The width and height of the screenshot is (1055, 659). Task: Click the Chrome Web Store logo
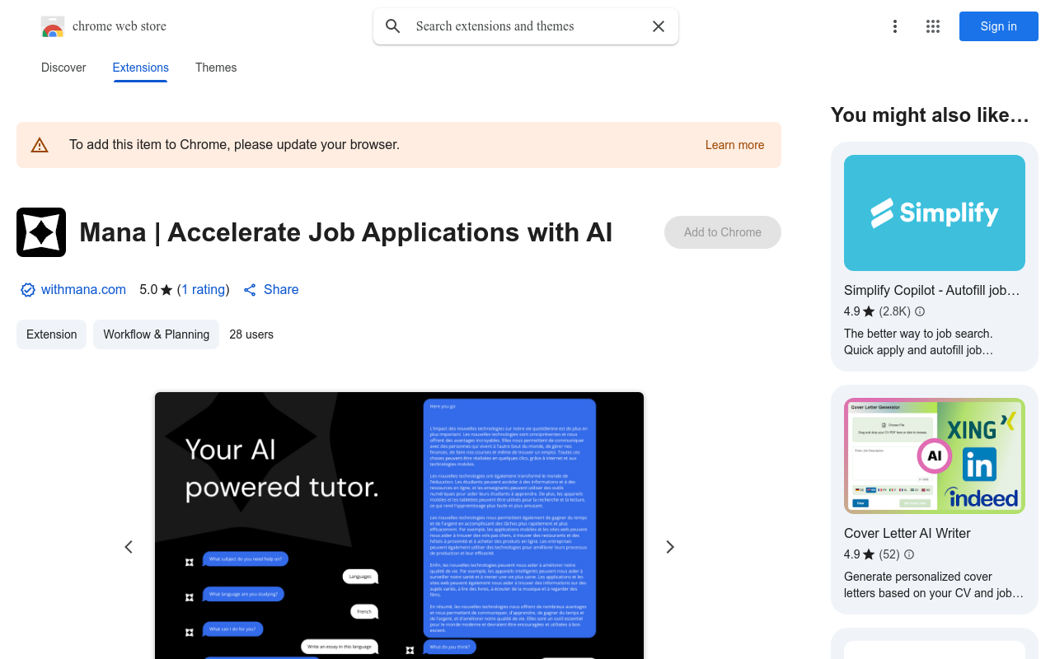(x=53, y=26)
